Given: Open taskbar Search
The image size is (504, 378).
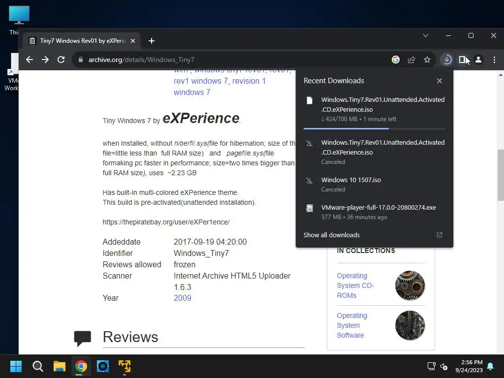Looking at the screenshot, I should click(x=37, y=366).
